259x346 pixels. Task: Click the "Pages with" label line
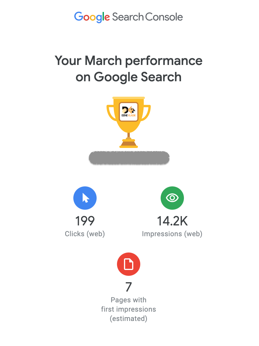pyautogui.click(x=129, y=300)
